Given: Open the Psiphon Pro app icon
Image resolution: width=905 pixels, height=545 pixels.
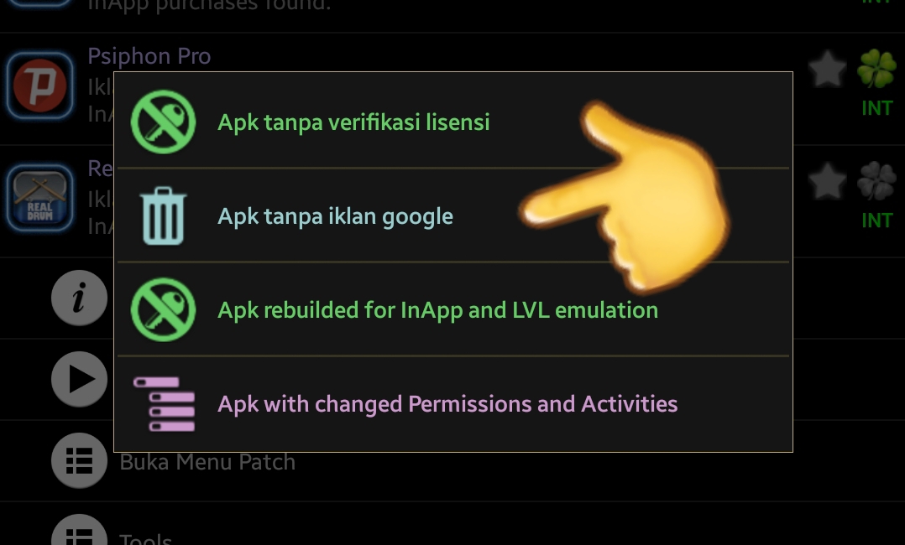Looking at the screenshot, I should click(x=39, y=86).
